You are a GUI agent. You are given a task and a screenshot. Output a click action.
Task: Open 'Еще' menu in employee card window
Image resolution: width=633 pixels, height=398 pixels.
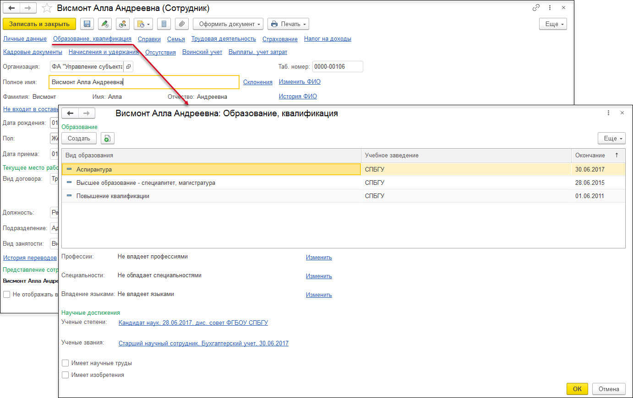coord(553,24)
